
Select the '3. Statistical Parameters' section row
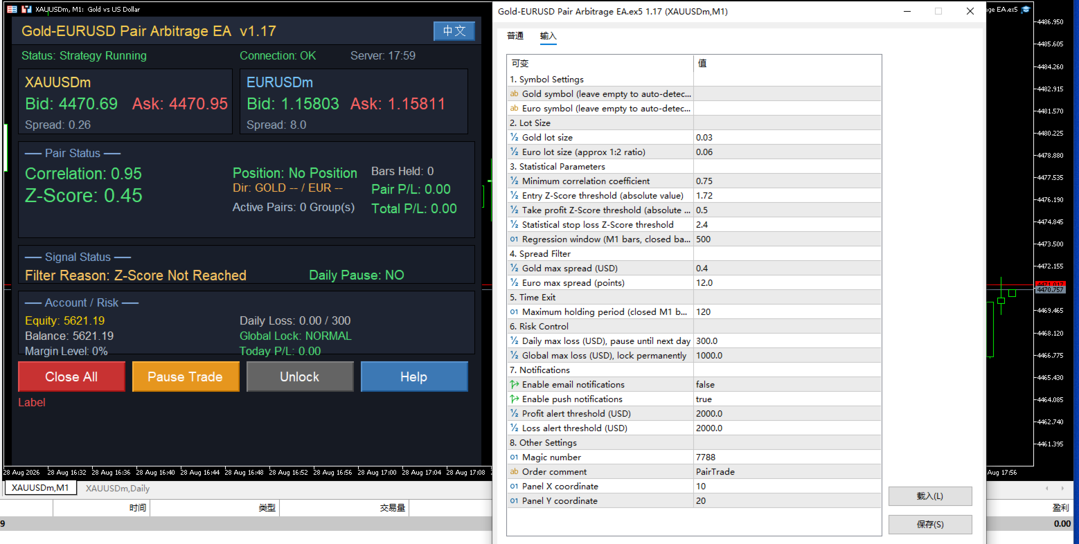point(694,166)
